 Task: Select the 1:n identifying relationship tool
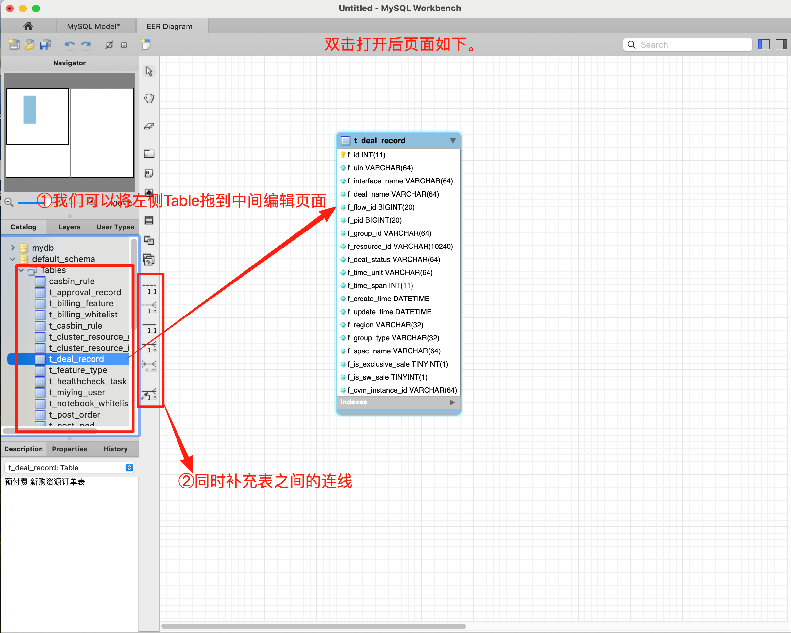[150, 347]
